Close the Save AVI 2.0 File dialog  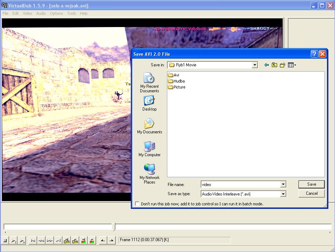point(322,54)
